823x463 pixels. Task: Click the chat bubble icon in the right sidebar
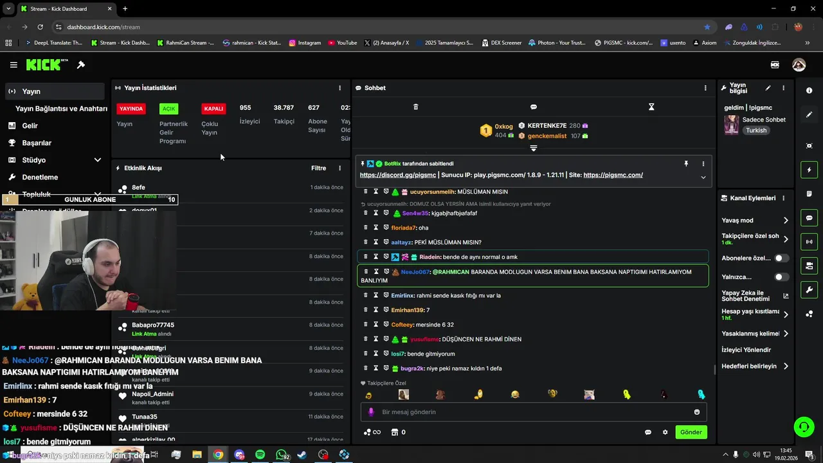point(809,218)
